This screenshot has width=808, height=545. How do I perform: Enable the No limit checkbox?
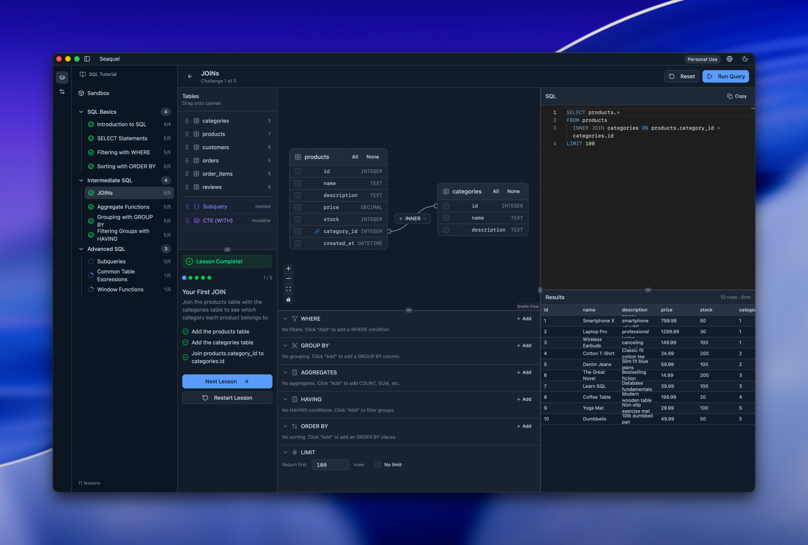(378, 465)
